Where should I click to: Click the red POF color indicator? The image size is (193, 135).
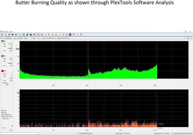[3, 71]
